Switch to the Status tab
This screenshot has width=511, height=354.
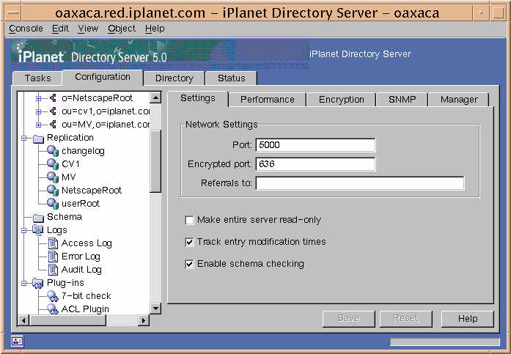(232, 78)
